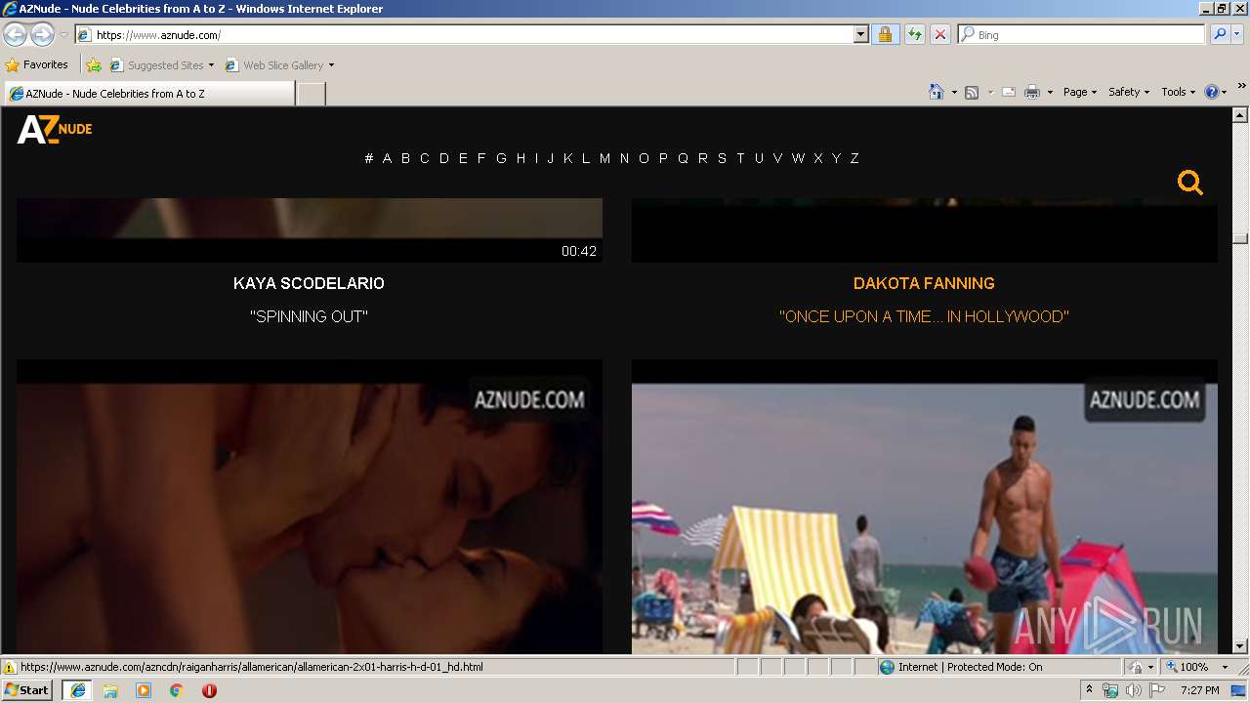Click Internet Explorer taskbar icon
Screen dimensions: 1250x703
click(x=77, y=690)
